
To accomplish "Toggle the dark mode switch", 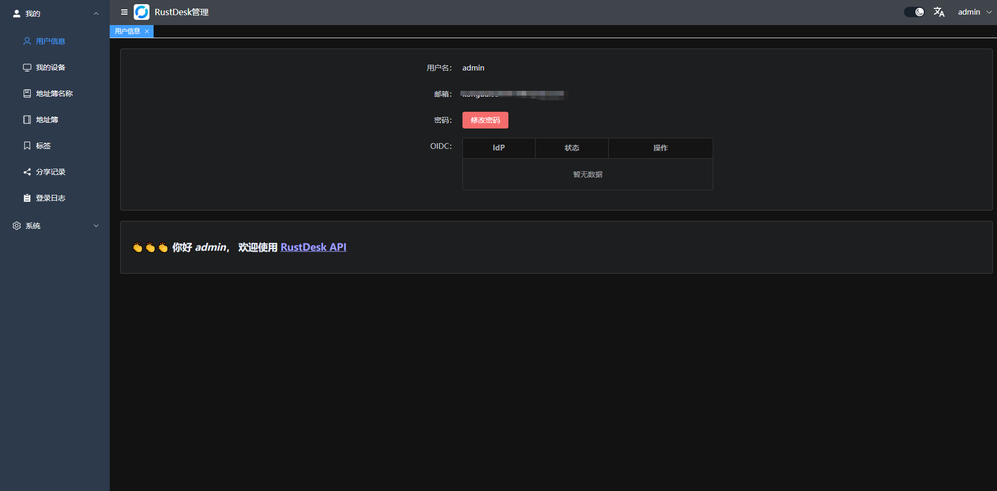I will coord(914,12).
